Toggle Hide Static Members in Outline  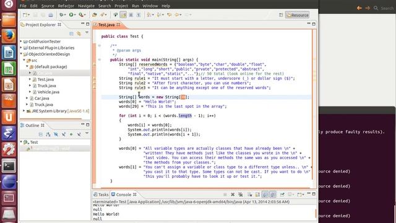pyautogui.click(x=64, y=134)
